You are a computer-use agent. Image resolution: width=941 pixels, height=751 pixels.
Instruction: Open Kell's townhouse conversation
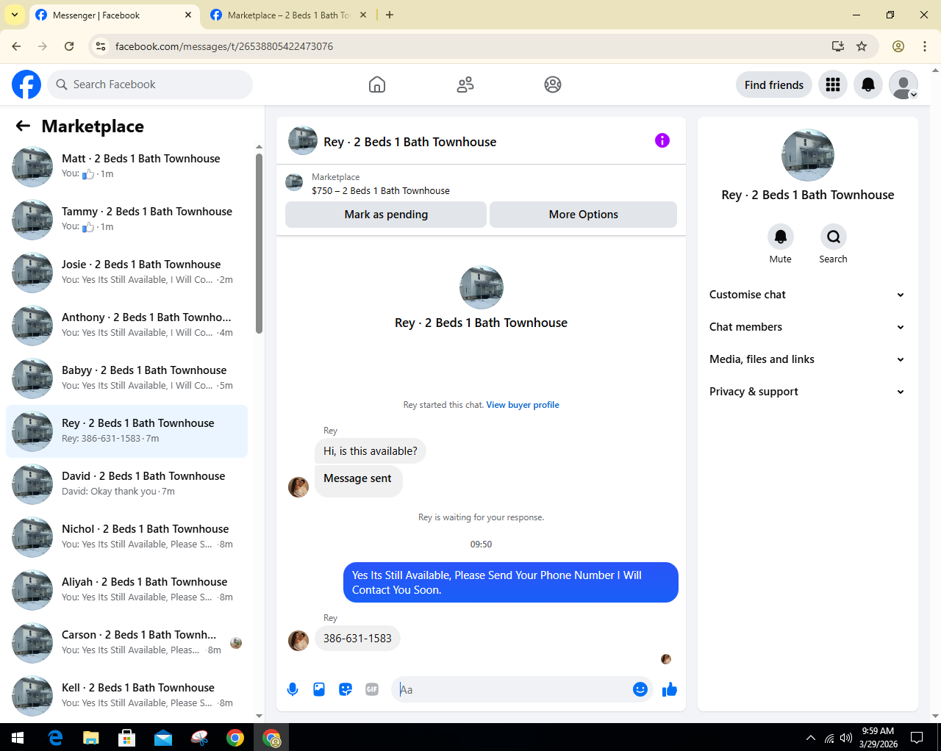point(126,696)
